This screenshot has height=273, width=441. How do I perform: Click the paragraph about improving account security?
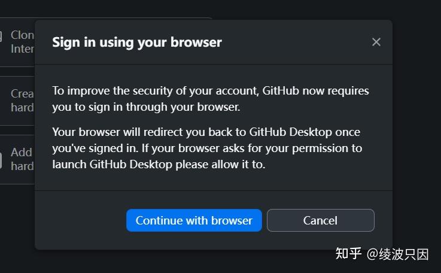(x=211, y=99)
